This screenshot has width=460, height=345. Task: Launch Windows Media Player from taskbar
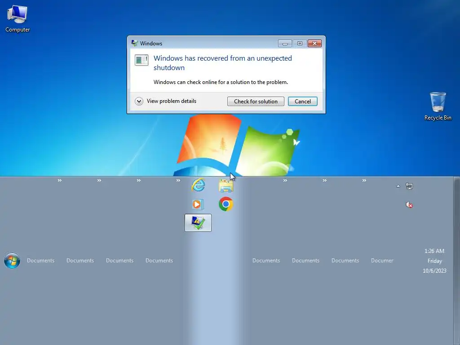(x=198, y=204)
